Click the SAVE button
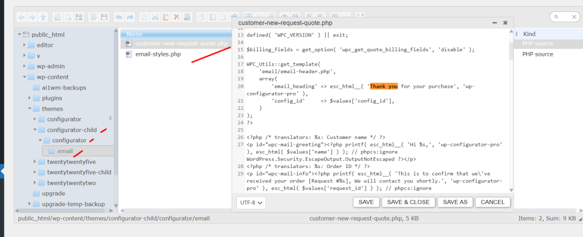Image resolution: width=583 pixels, height=237 pixels. 366,202
